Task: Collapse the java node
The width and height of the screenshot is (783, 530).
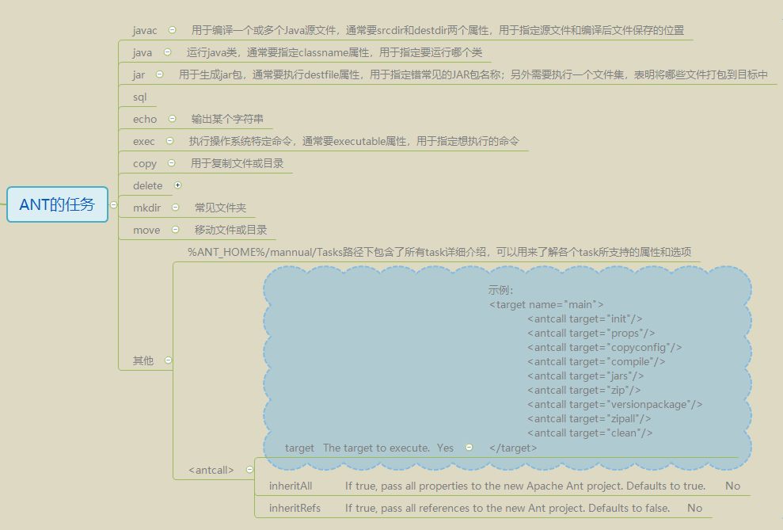Action: (x=168, y=52)
